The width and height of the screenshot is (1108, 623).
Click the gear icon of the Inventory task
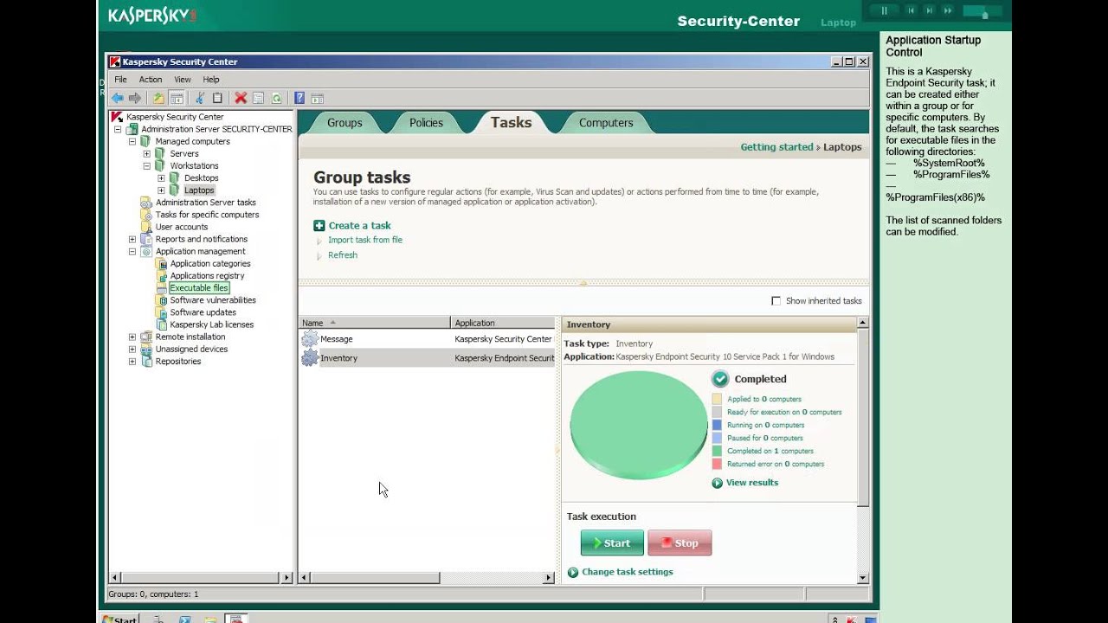[x=309, y=357]
